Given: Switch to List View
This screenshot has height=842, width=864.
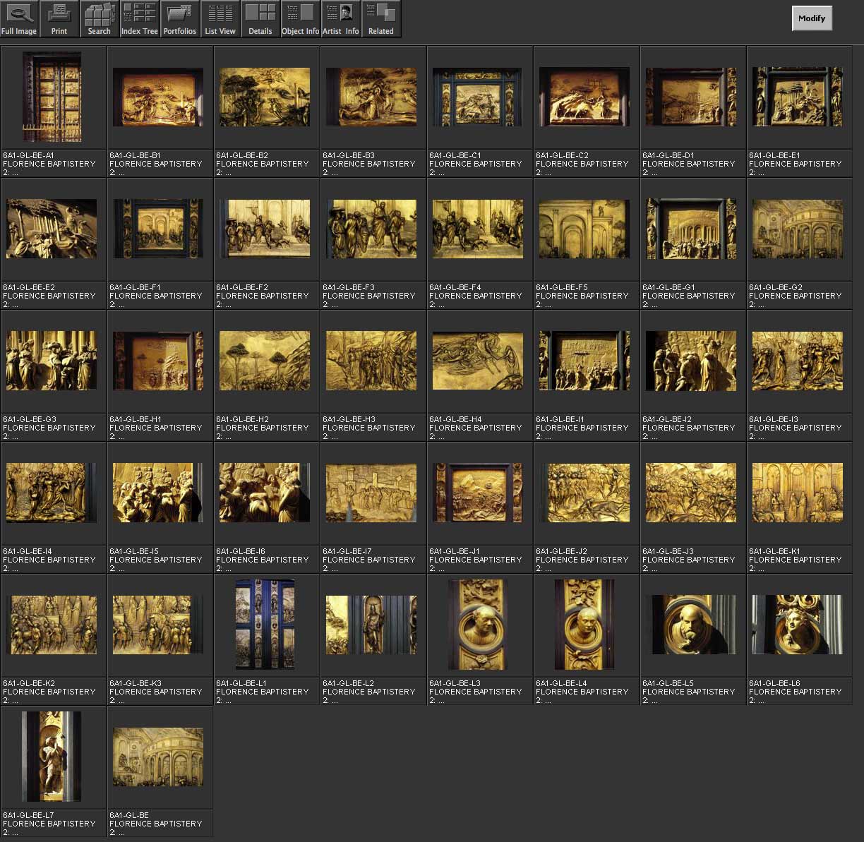Looking at the screenshot, I should [220, 19].
